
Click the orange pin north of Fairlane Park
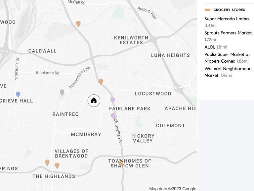pos(101,81)
